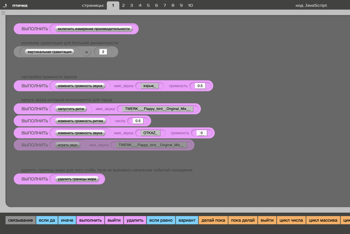
Task: Click the число field in изменить громкость ритма
Action: 138,121
